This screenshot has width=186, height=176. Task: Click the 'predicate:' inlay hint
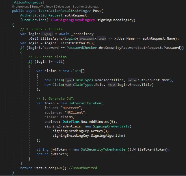click(86, 38)
